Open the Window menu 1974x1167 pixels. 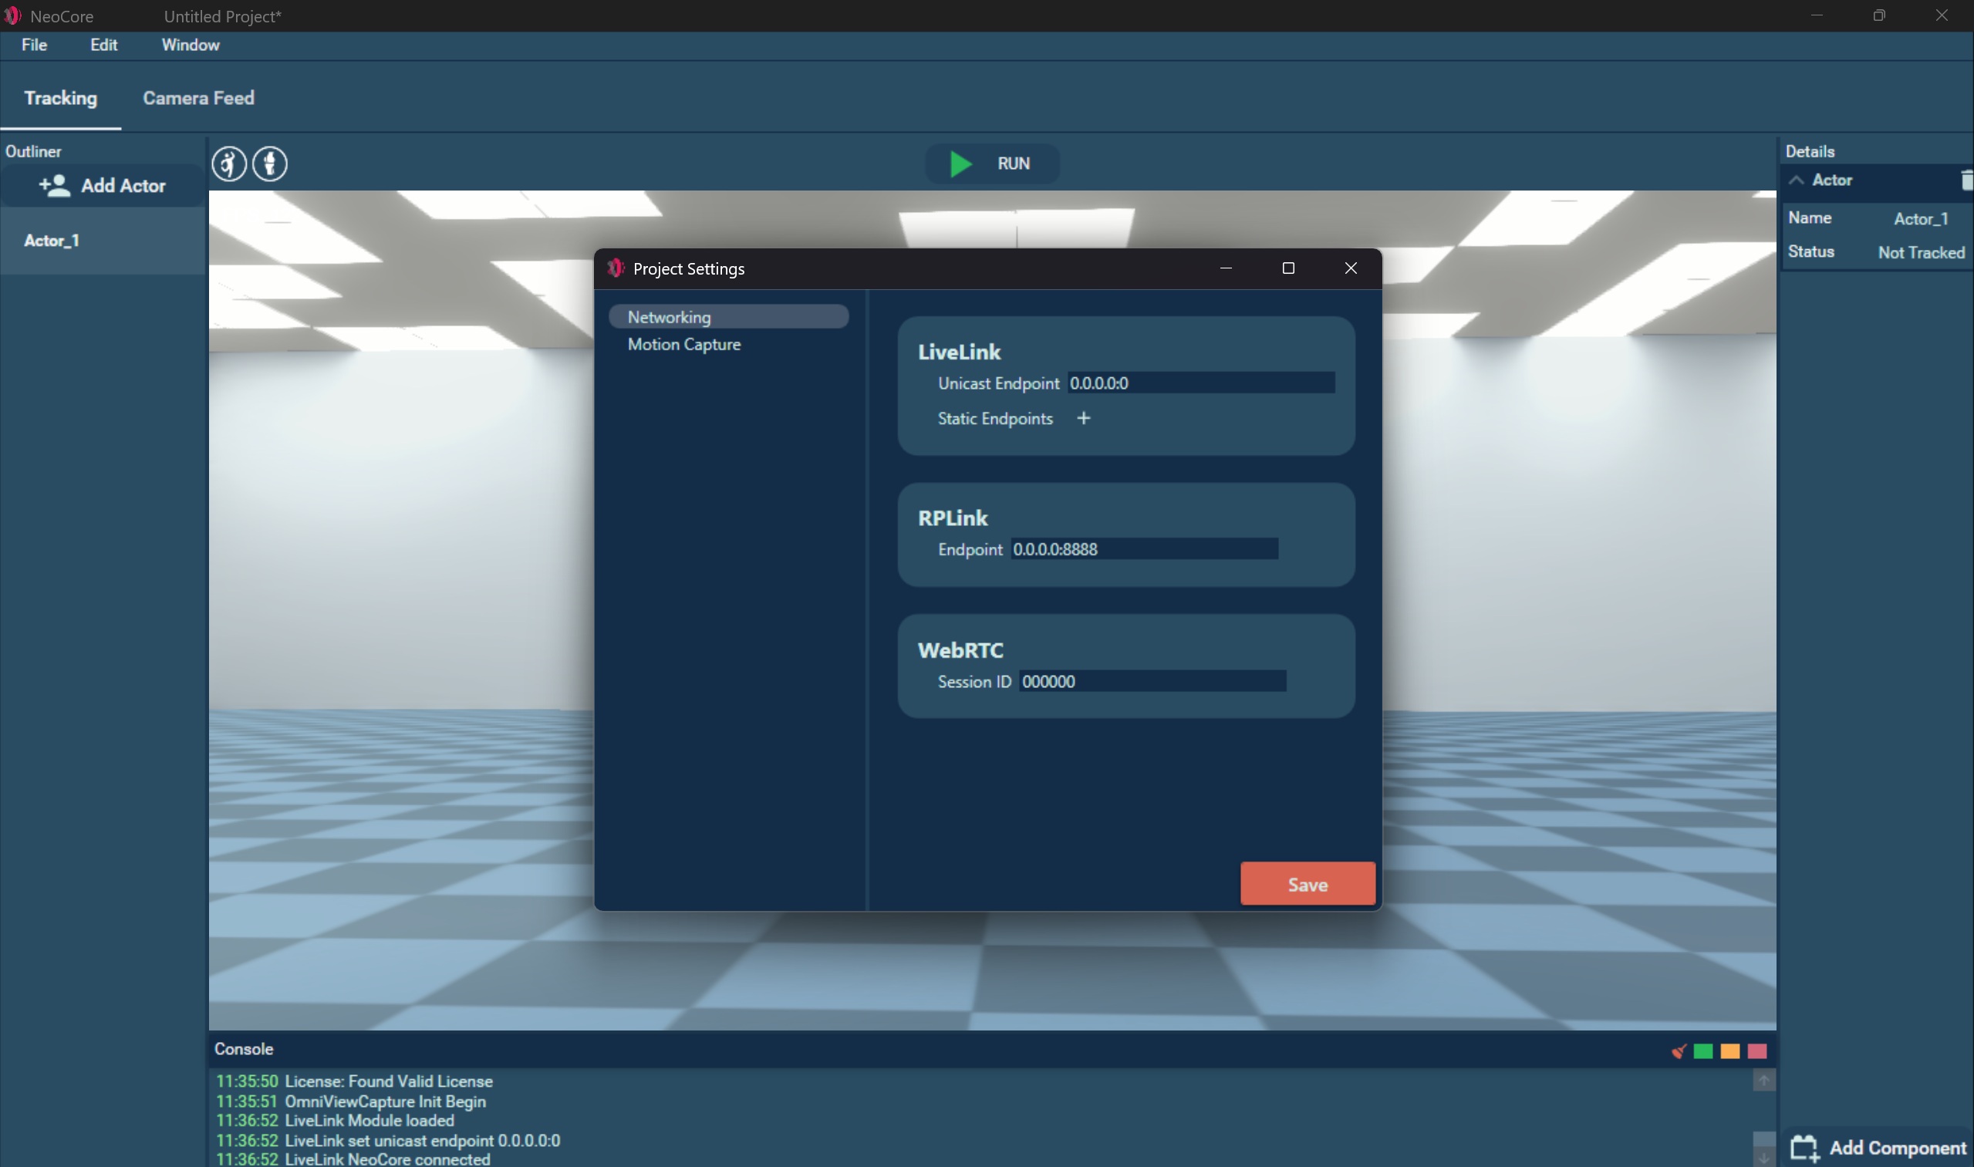click(x=191, y=45)
